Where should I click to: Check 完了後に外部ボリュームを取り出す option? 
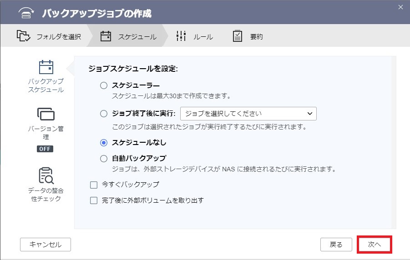point(94,200)
